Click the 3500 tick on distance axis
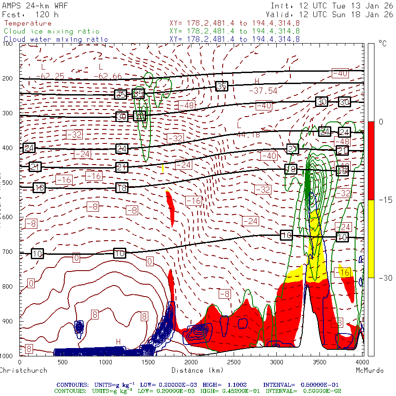 coord(319,362)
